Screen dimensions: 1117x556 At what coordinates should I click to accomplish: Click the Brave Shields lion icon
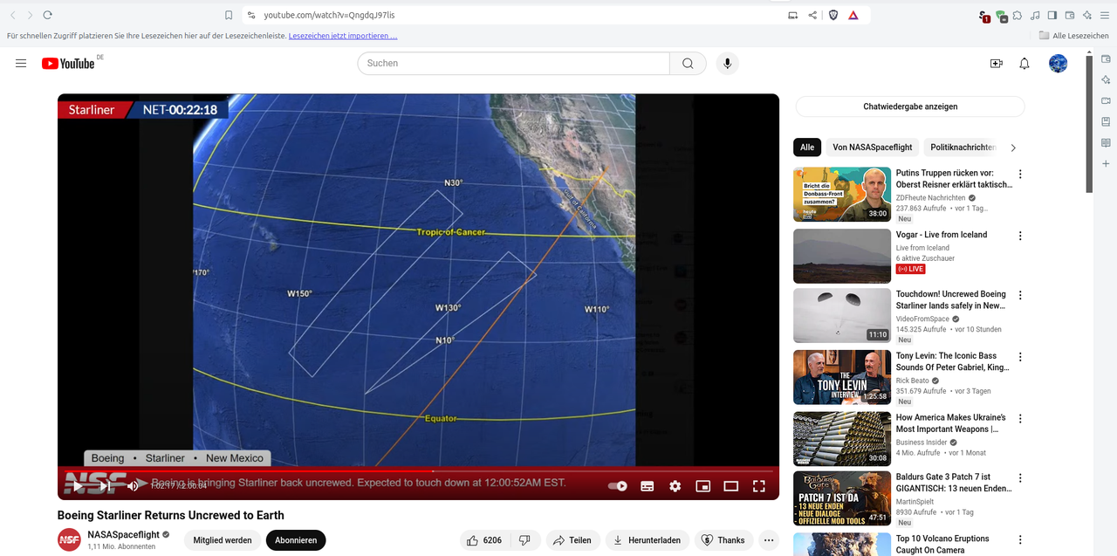tap(833, 15)
